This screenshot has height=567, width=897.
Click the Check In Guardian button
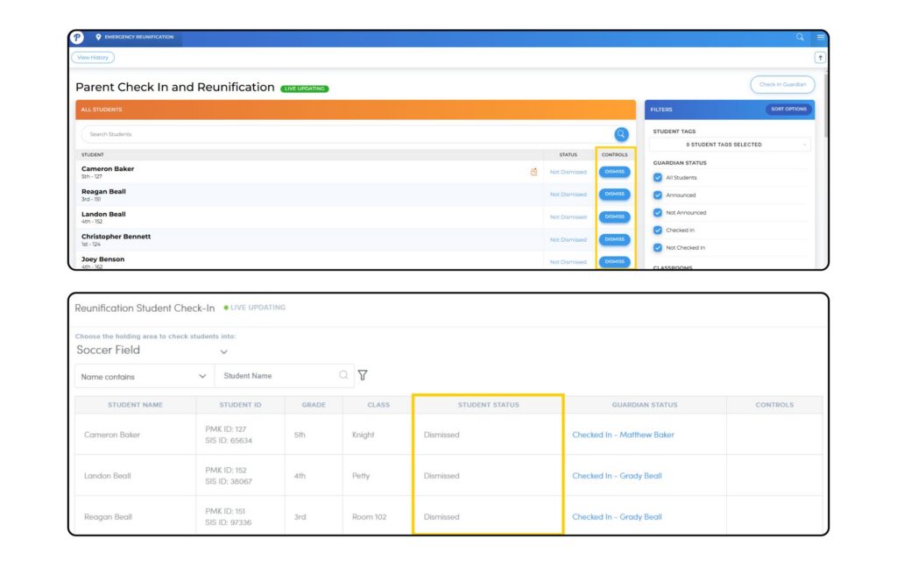tap(781, 85)
